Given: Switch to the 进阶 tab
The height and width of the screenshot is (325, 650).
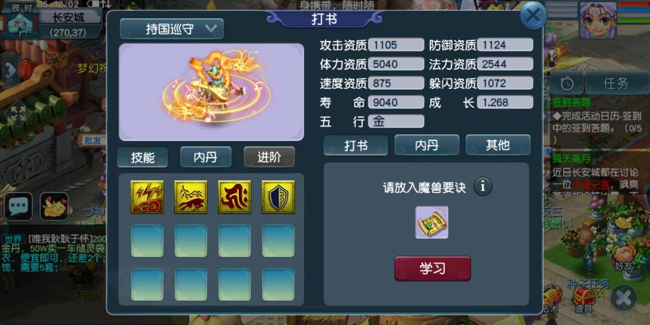Looking at the screenshot, I should 269,157.
